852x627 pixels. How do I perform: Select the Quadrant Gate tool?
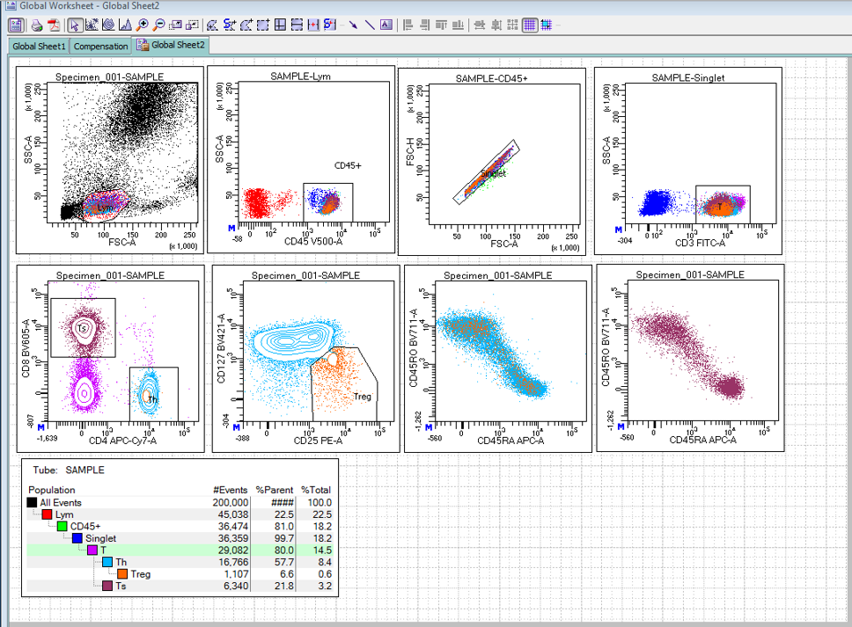tap(279, 26)
